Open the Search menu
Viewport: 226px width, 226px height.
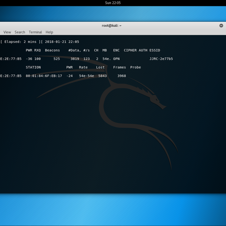point(20,32)
